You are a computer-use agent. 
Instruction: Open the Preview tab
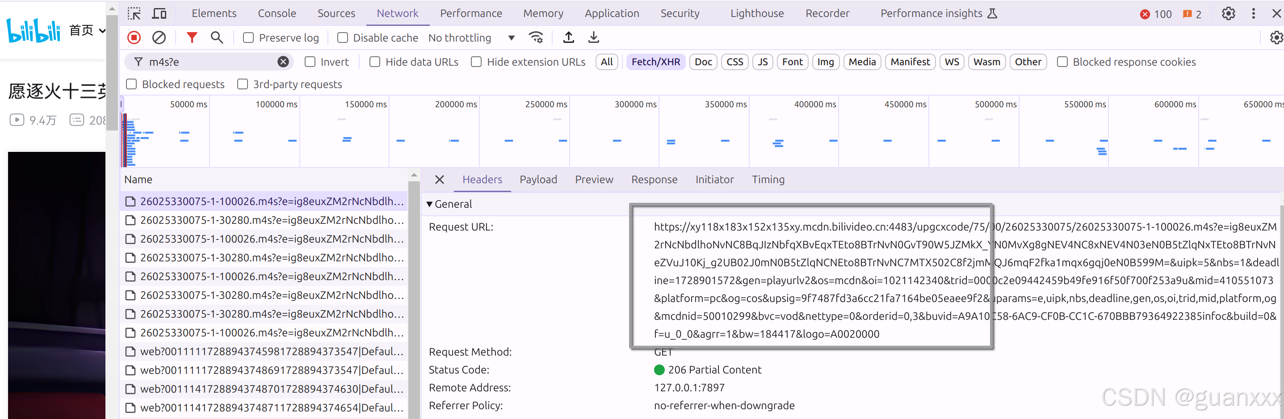click(594, 180)
